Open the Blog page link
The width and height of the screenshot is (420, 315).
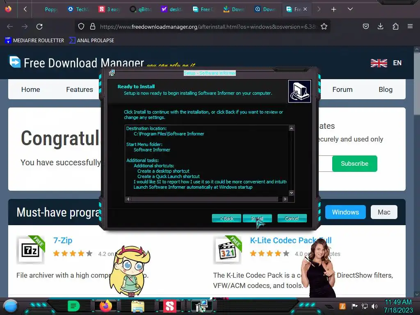click(x=386, y=89)
